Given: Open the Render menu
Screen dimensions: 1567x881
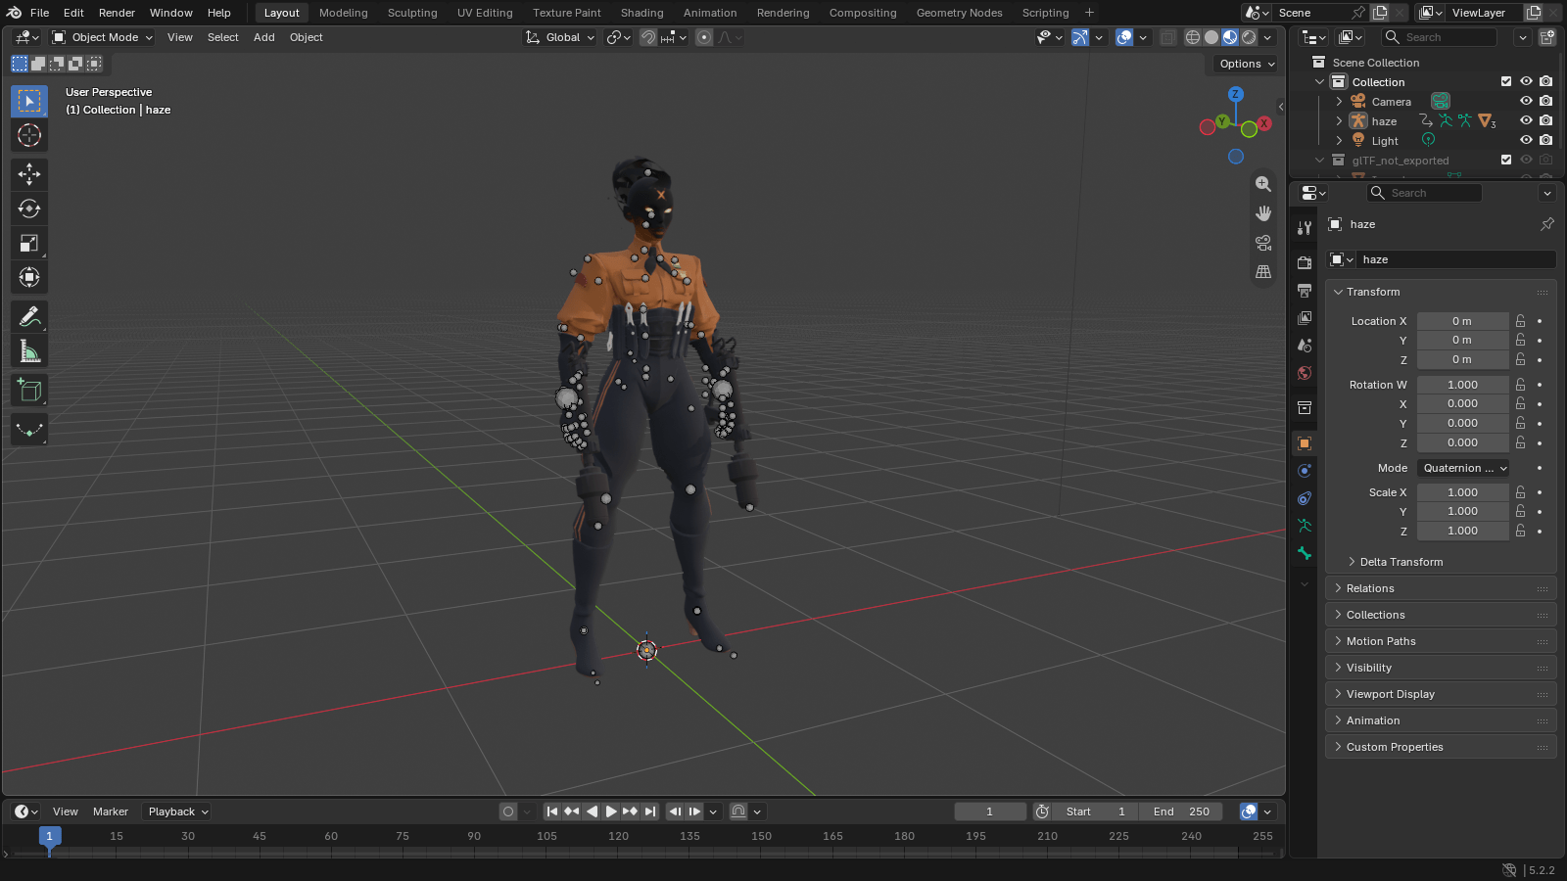Looking at the screenshot, I should coord(117,13).
